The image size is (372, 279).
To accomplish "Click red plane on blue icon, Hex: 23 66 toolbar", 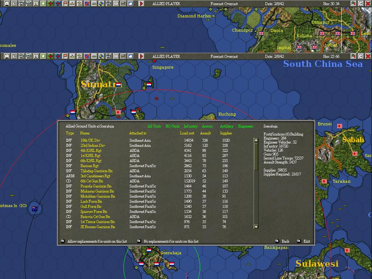I will pos(58,56).
